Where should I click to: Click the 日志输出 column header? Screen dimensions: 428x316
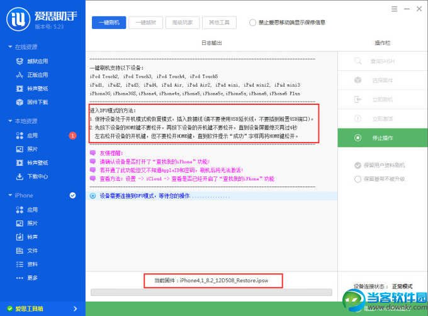pyautogui.click(x=211, y=43)
